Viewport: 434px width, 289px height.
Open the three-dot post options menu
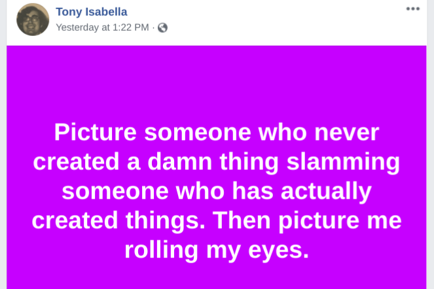coord(412,8)
